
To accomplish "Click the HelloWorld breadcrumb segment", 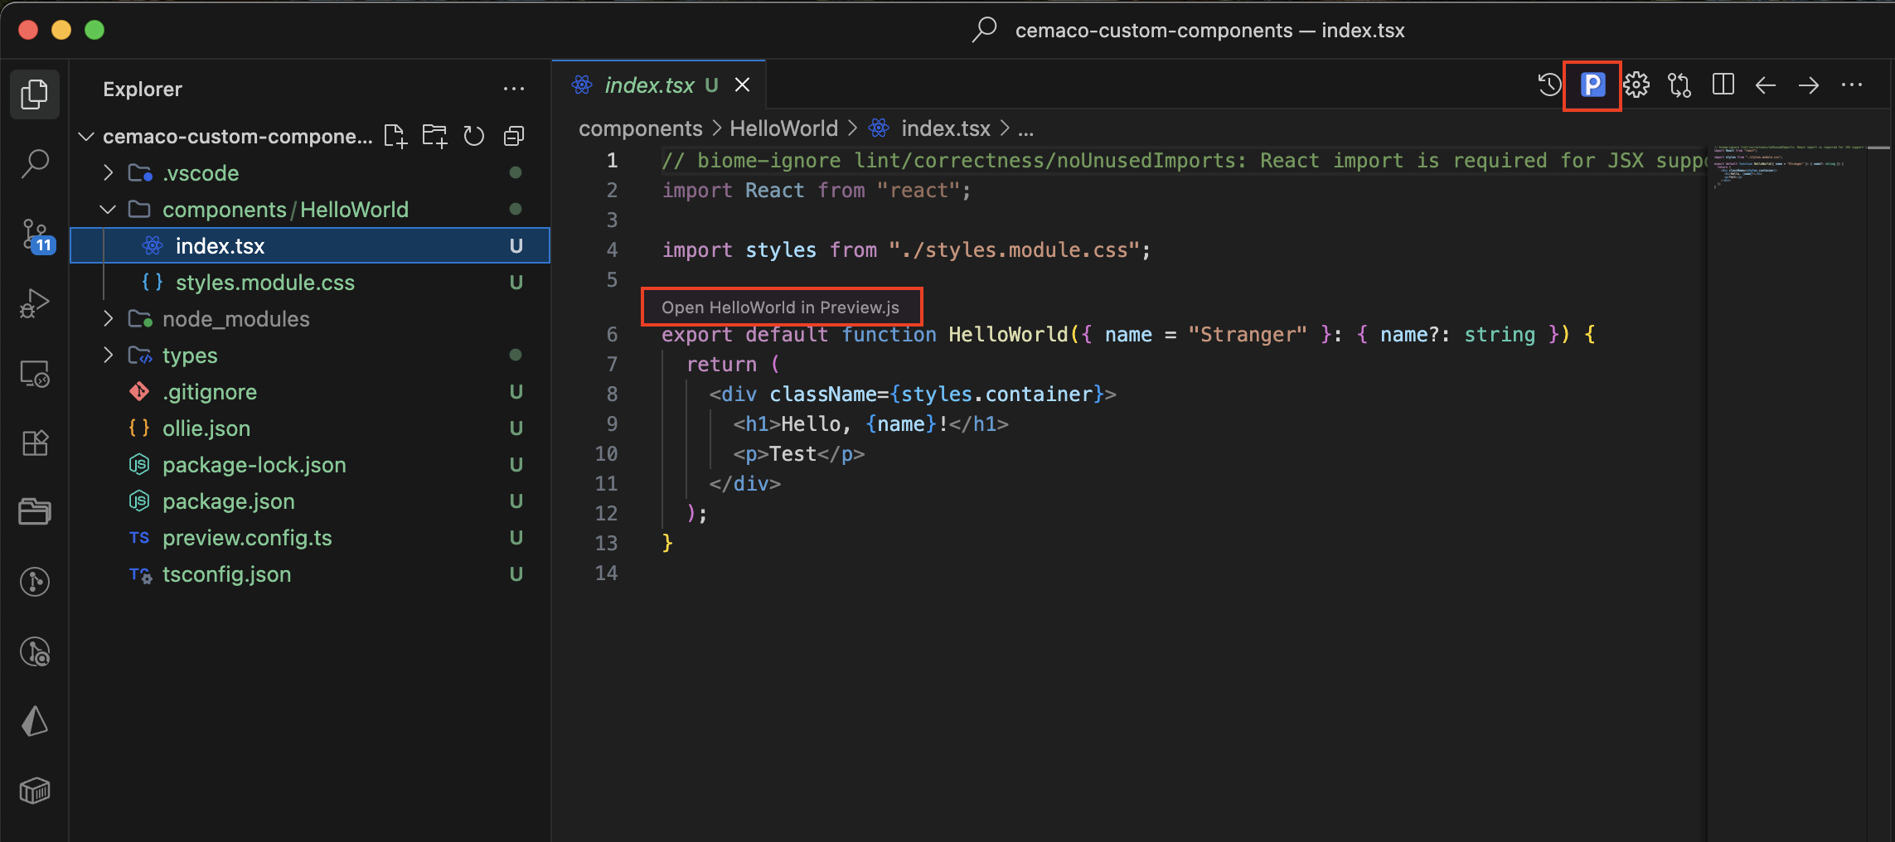I will (x=783, y=128).
